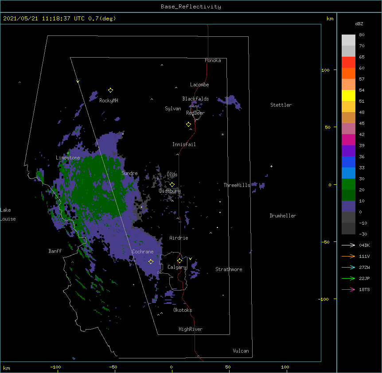Click the Sundre label
382x373 pixels.
click(x=129, y=173)
